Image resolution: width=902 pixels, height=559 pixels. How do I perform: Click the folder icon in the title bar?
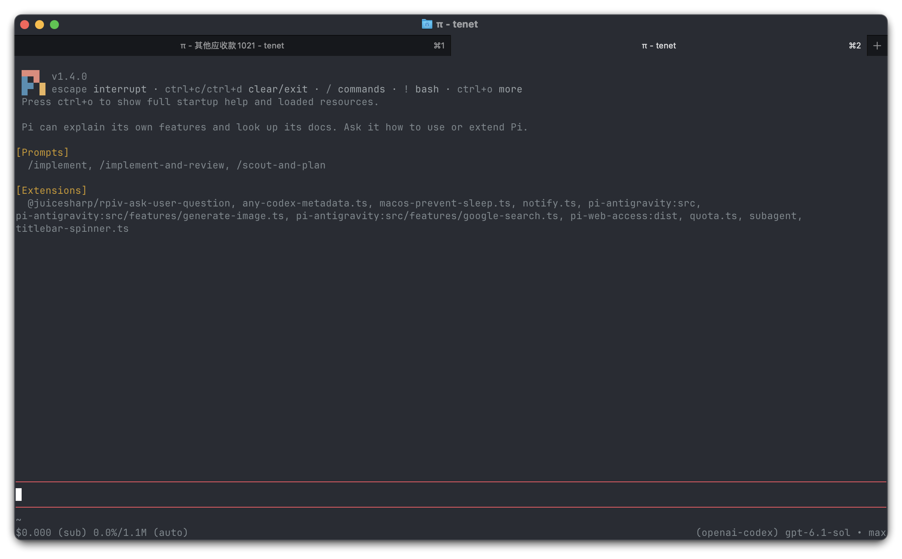(x=427, y=24)
